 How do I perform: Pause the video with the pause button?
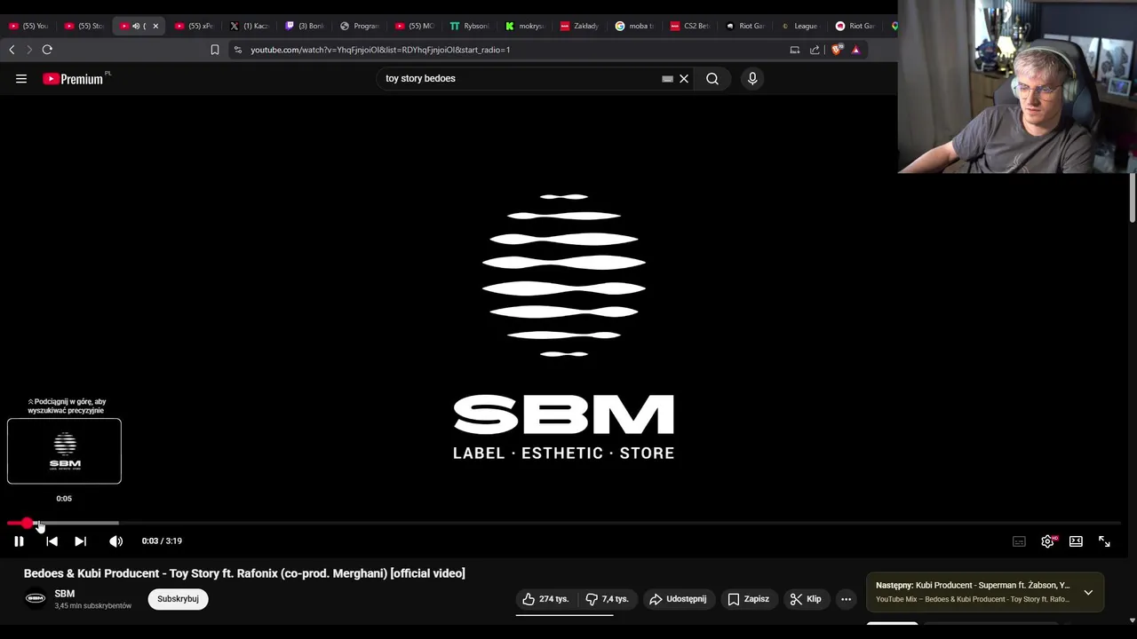19,541
